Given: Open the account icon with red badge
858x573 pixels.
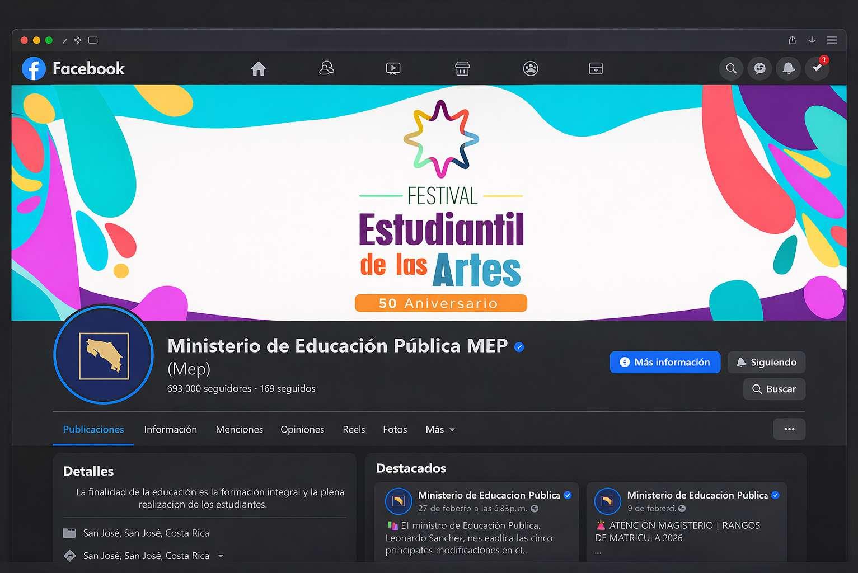Looking at the screenshot, I should pyautogui.click(x=817, y=69).
